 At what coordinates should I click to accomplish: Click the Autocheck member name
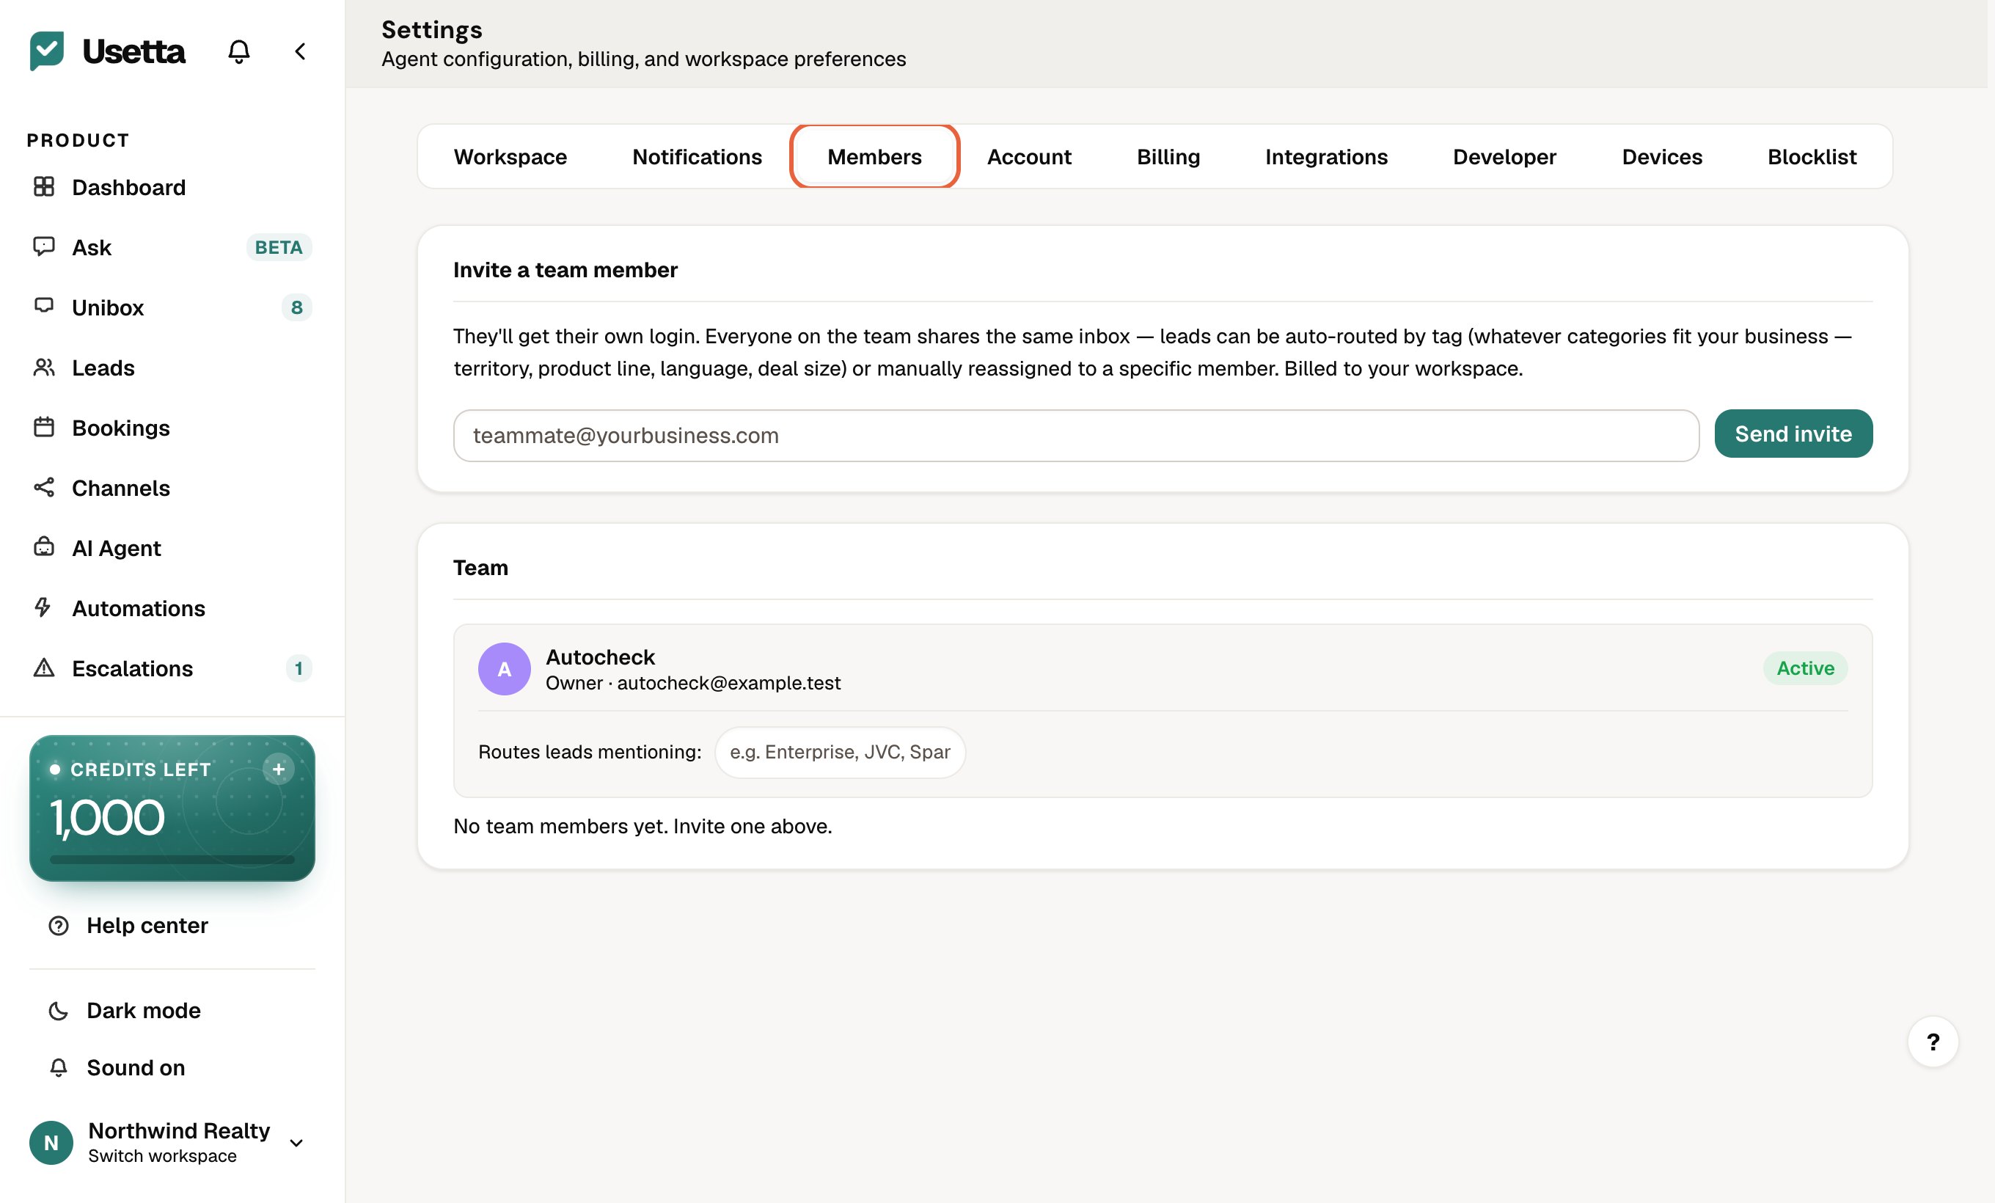point(600,657)
